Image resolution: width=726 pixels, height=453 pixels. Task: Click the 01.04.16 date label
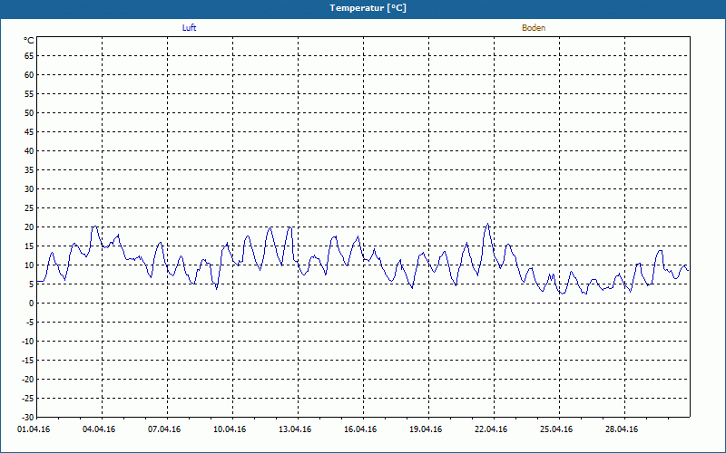[34, 429]
